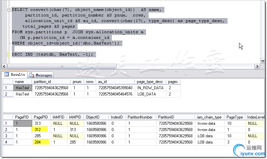Click the PagePID column header
This screenshot has width=267, height=159.
click(x=41, y=117)
